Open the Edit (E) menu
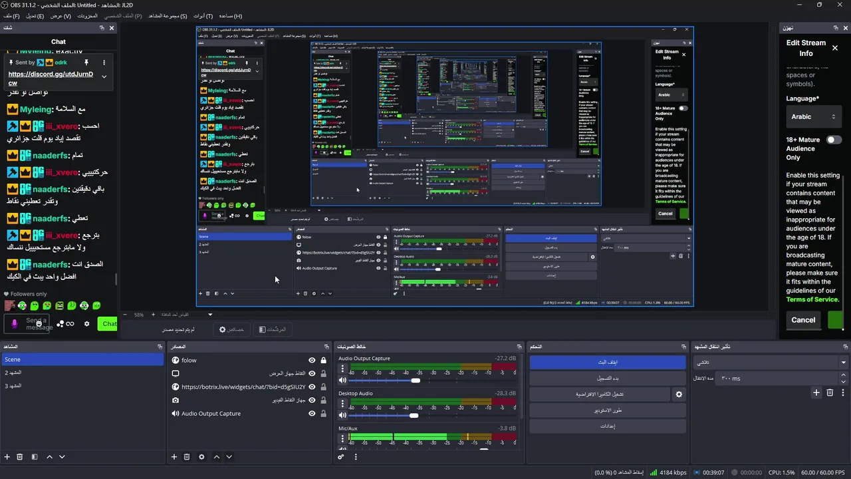 [x=35, y=15]
